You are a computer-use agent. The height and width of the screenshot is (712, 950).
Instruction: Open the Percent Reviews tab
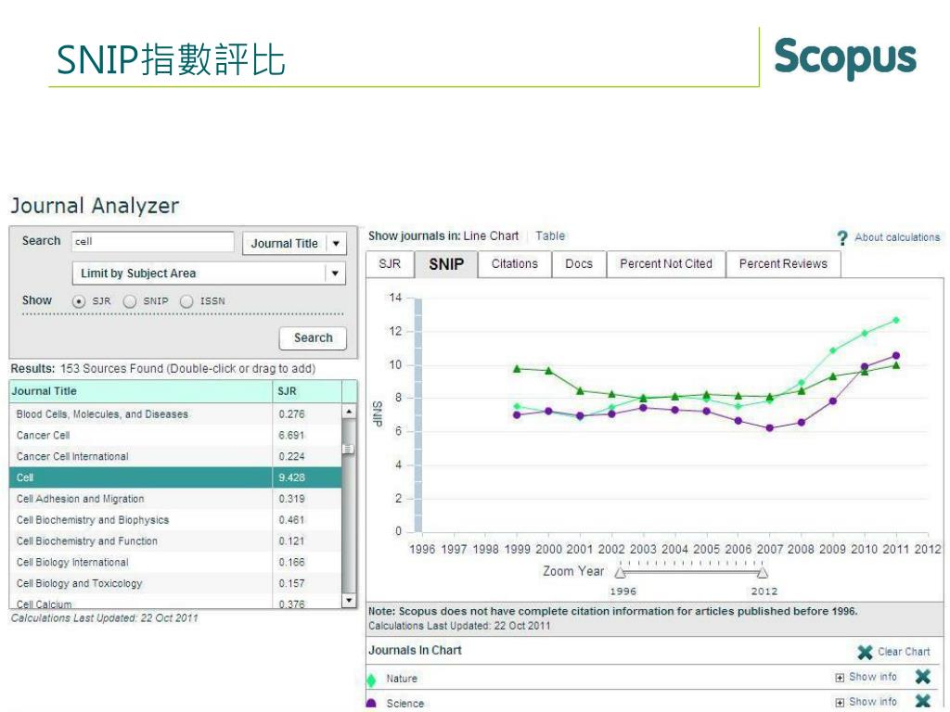[783, 264]
